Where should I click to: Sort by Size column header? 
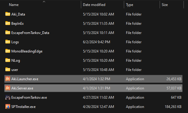pos(165,5)
